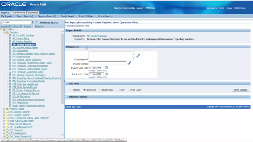The width and height of the screenshot is (253, 142).
Task: Click the report icon for FA: Asset Invoices
Action: click(10, 57)
